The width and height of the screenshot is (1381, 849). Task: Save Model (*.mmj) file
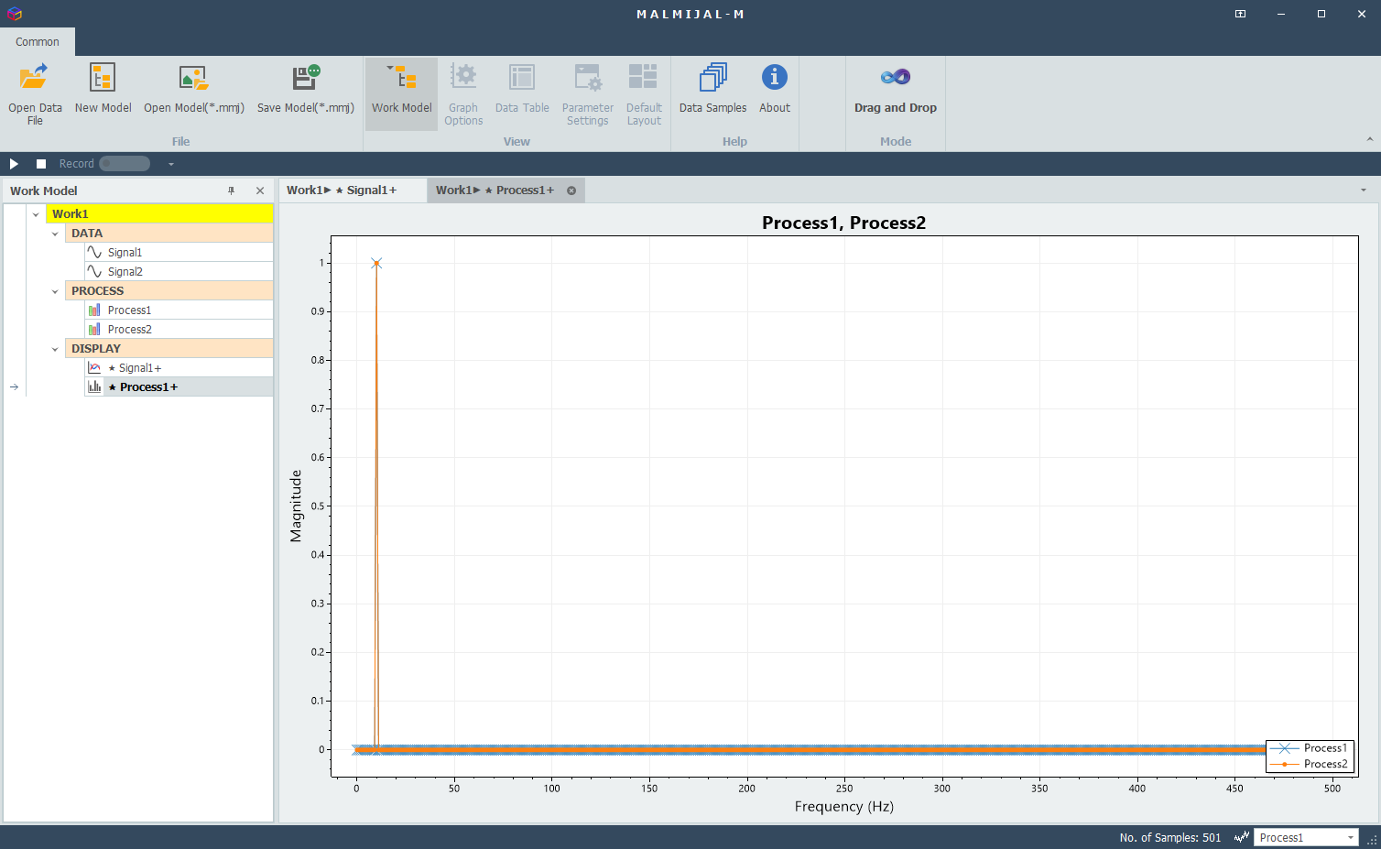[305, 93]
